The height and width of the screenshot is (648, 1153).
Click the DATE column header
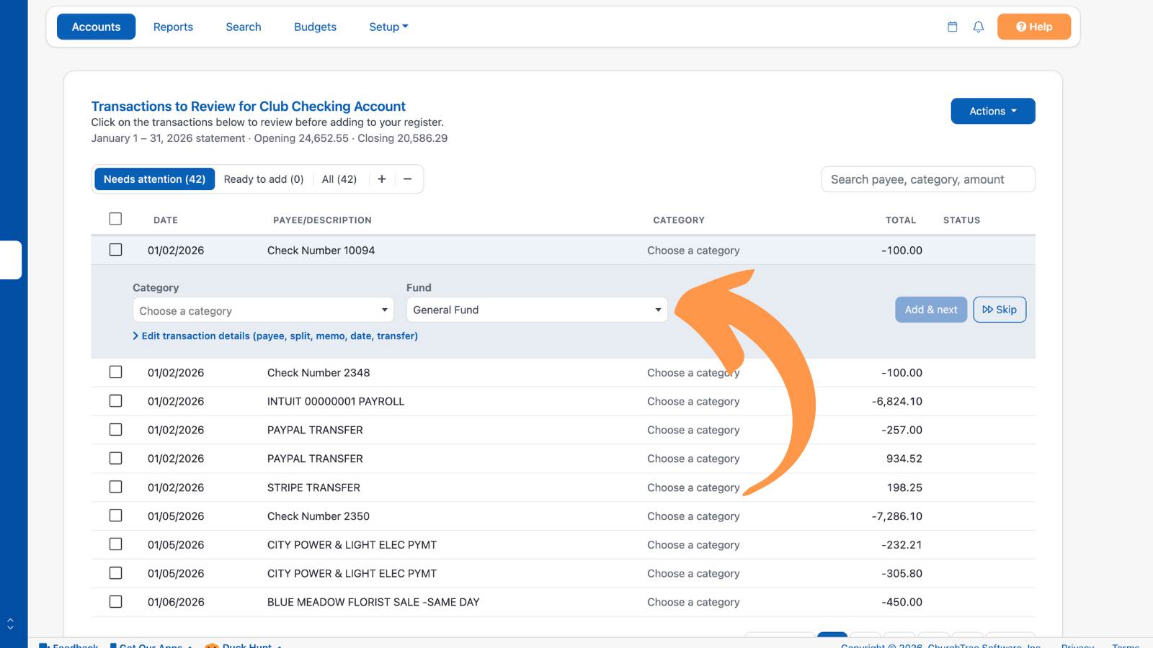point(166,220)
